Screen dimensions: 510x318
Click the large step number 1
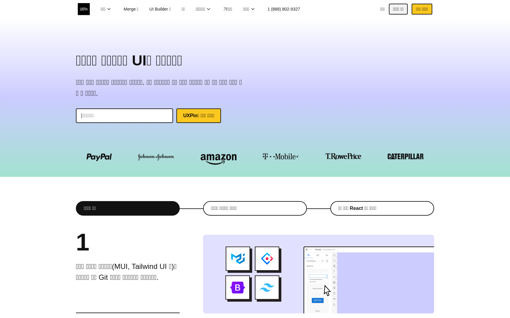tap(83, 243)
